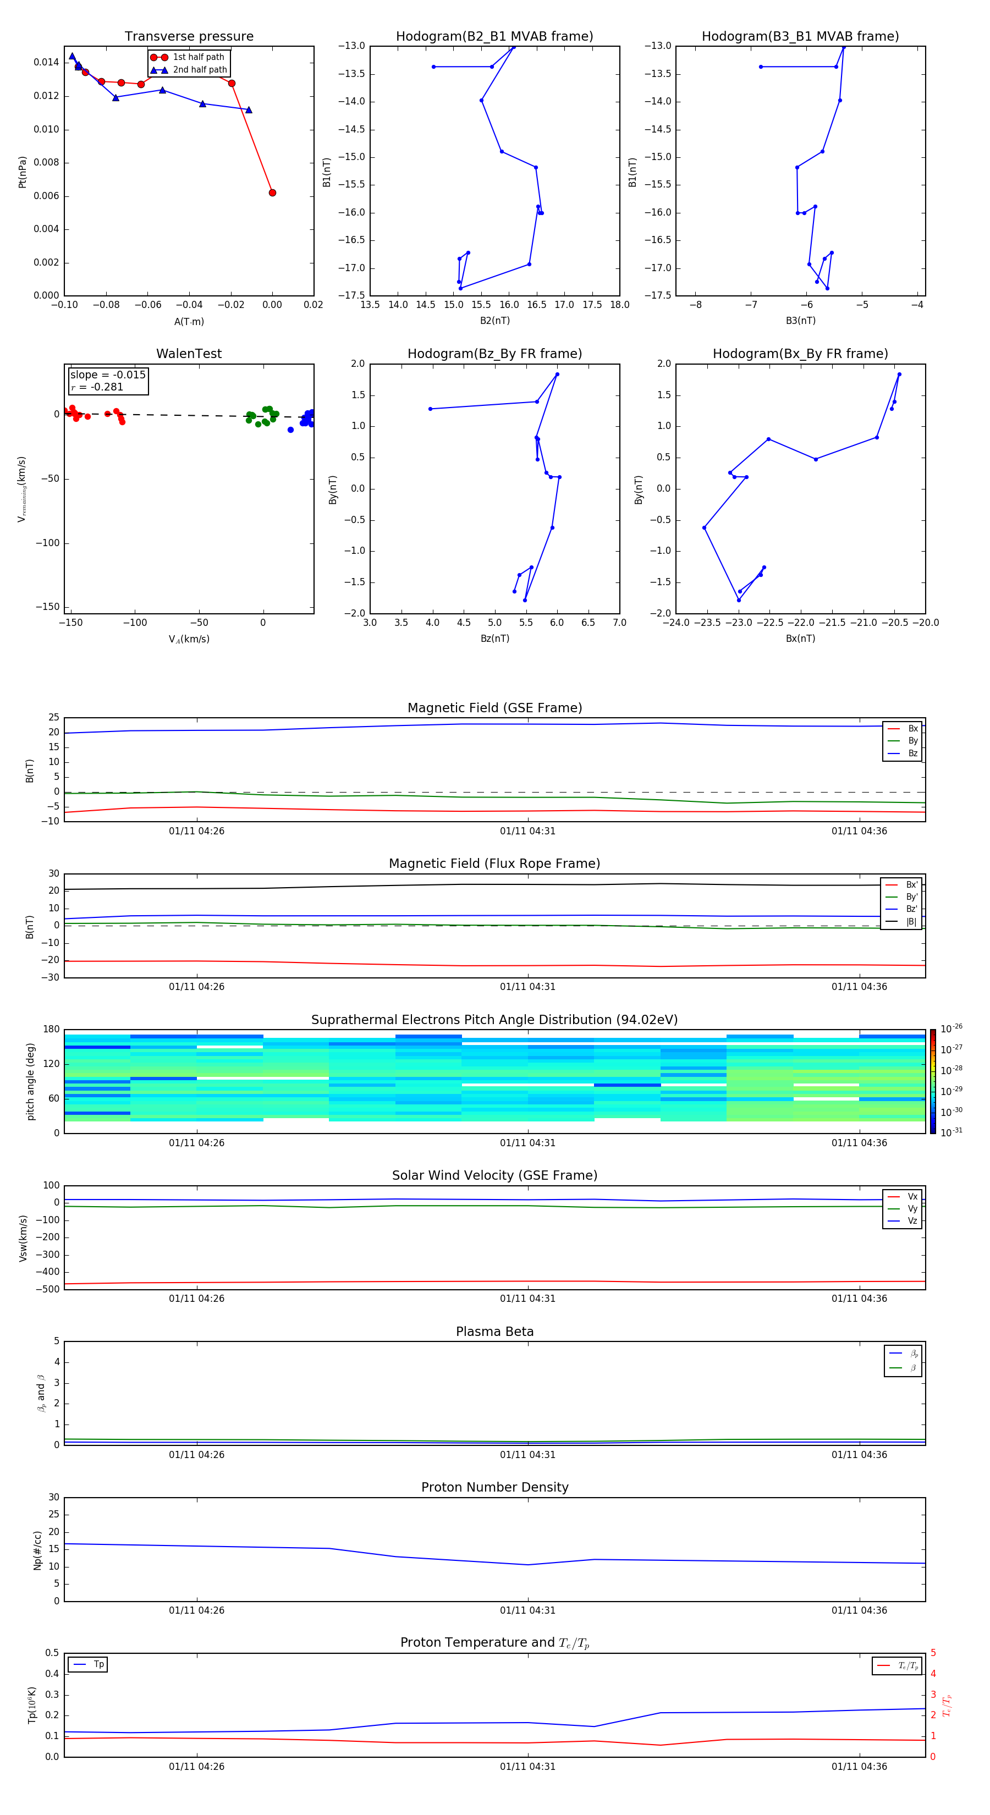Screen dimensions: 990x1815
Task: Click the 'Vsw(km/s)' y-axis label
Action: point(23,1238)
